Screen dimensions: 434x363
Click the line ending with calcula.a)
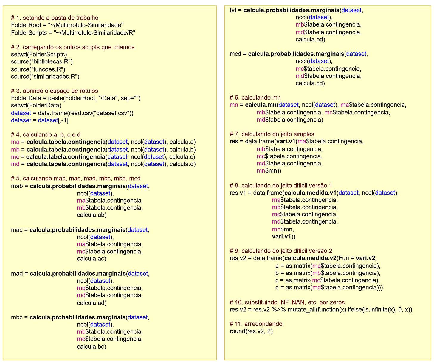pos(103,142)
